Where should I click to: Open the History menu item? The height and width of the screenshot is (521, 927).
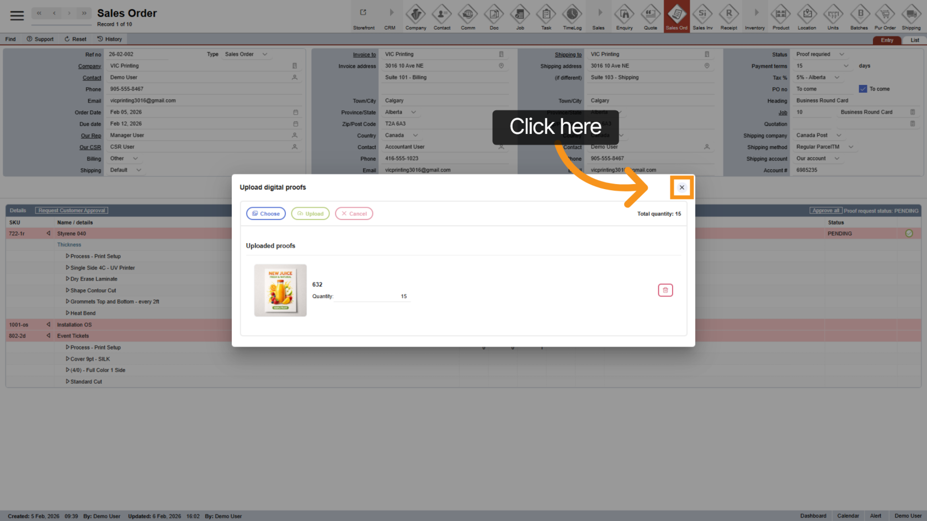[109, 39]
